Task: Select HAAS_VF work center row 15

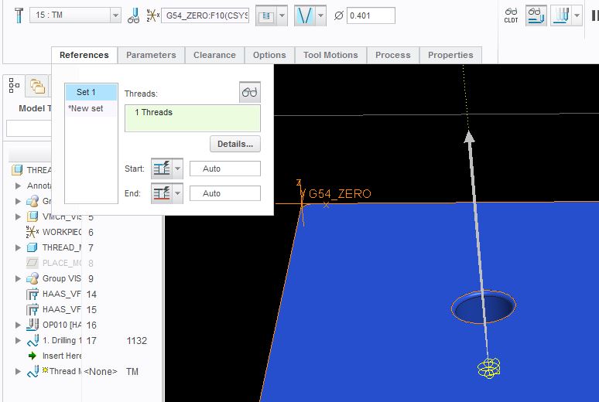Action: click(x=53, y=309)
